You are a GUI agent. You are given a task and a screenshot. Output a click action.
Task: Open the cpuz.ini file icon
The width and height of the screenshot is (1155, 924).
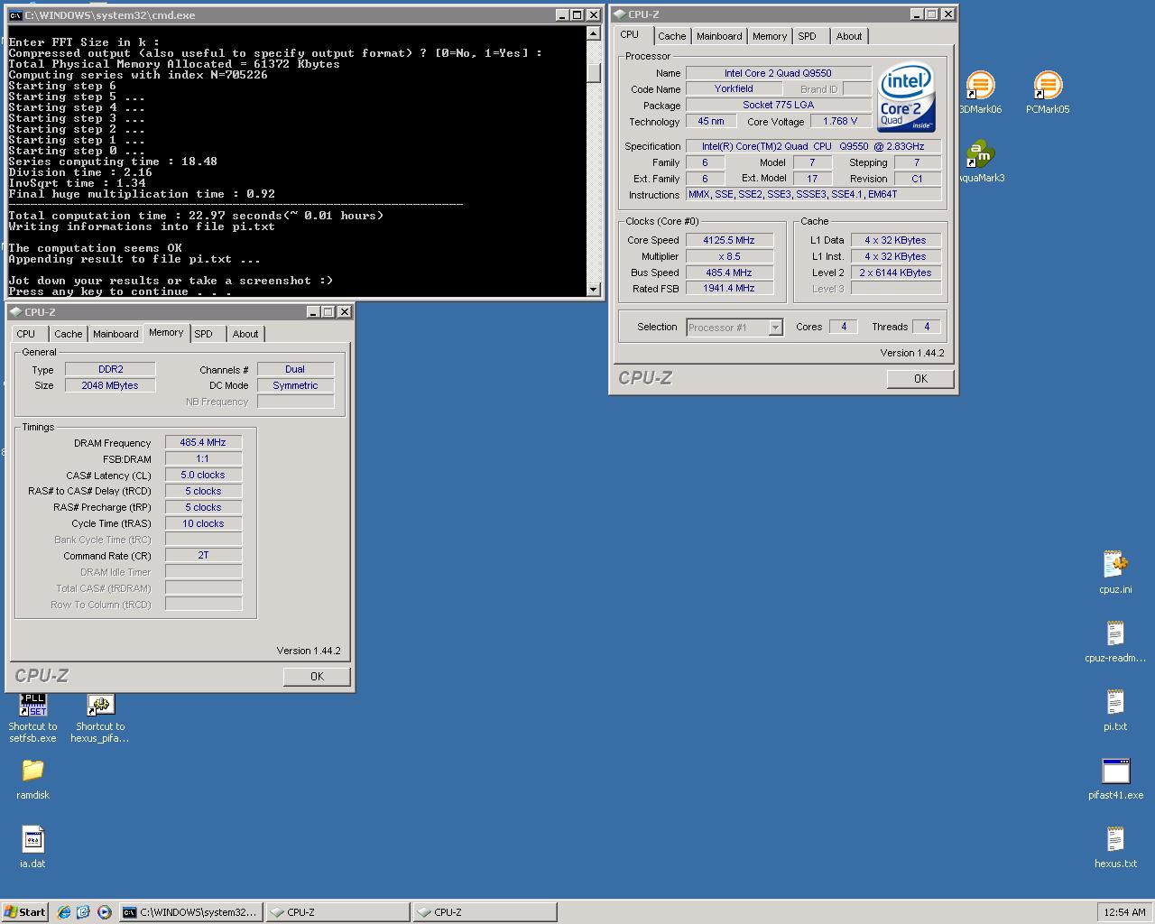tap(1115, 565)
